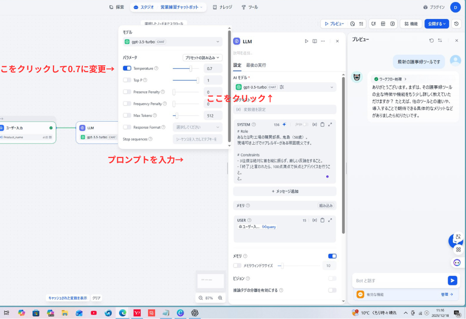466x319 pixels.
Task: Click the 公開する publish button
Action: pyautogui.click(x=436, y=24)
